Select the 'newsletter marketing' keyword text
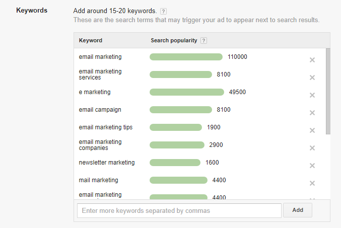Image resolution: width=341 pixels, height=228 pixels. [107, 163]
